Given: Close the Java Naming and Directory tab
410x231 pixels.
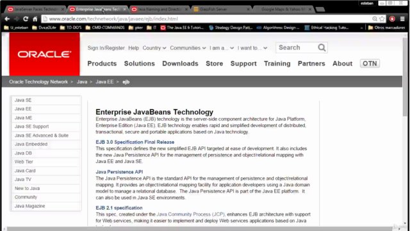Looking at the screenshot, I should coord(186,9).
